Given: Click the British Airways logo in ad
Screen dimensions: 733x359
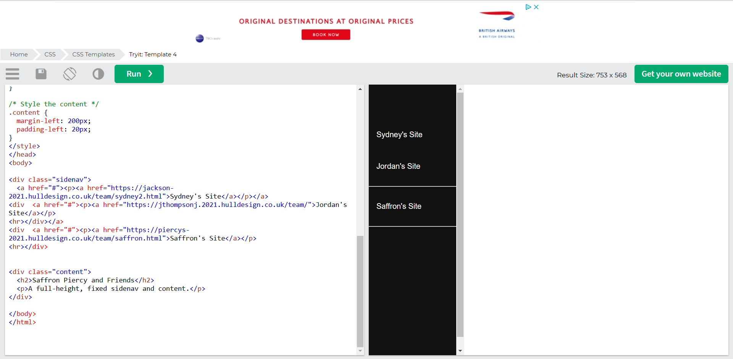Looking at the screenshot, I should coord(497,24).
